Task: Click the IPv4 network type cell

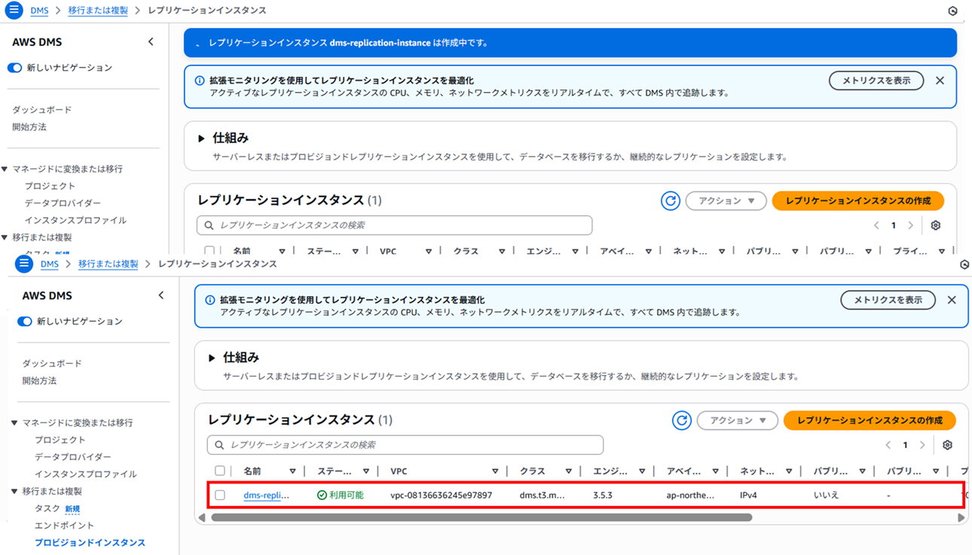Action: 750,496
